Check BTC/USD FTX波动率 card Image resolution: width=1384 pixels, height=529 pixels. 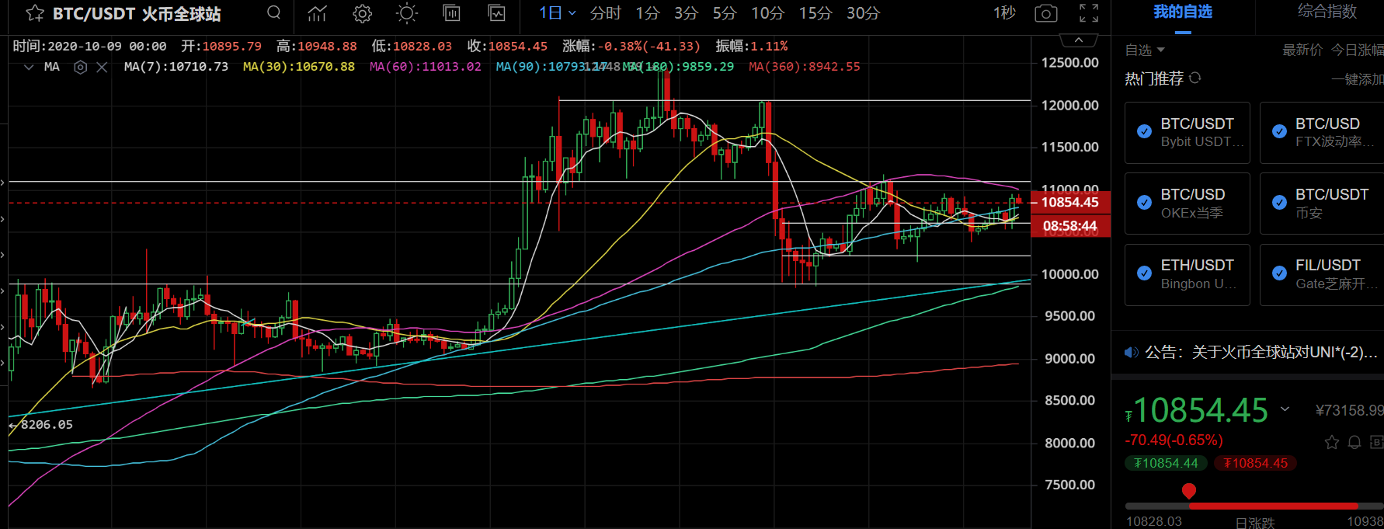[1322, 132]
